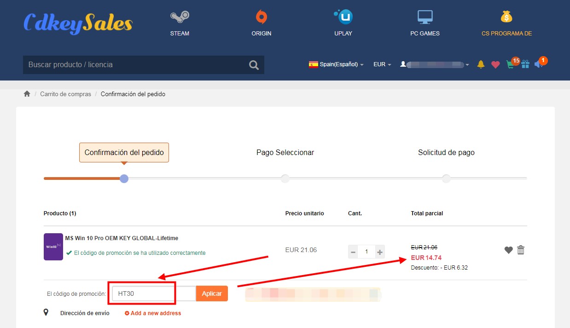Screen dimensions: 570x328
Task: Select the Confirmación del pedido step tab
Action: tap(124, 152)
